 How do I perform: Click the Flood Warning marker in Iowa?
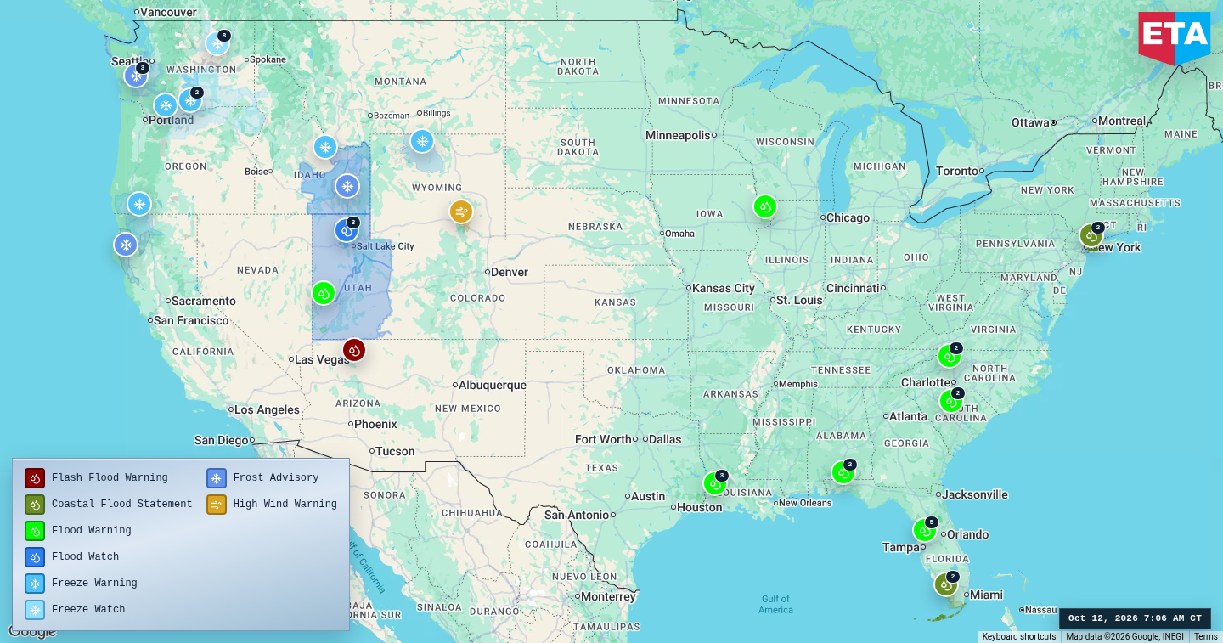765,206
